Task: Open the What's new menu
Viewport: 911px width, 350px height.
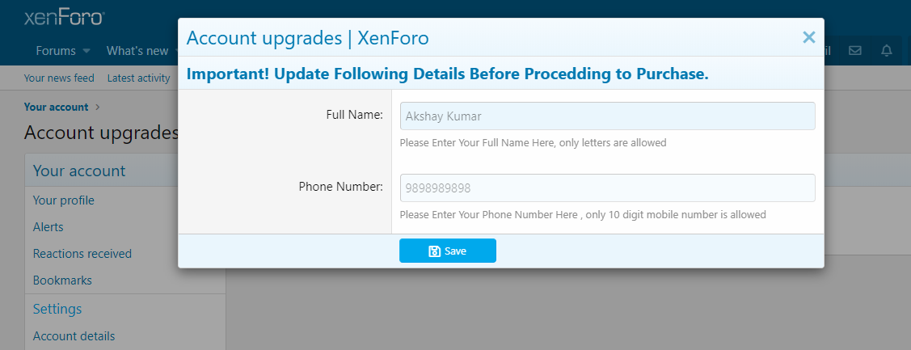Action: click(137, 51)
